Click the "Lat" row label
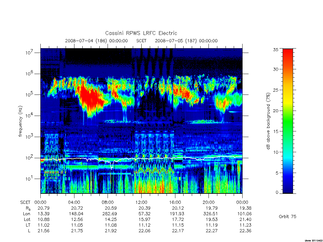The image size is (323, 242). 27,219
